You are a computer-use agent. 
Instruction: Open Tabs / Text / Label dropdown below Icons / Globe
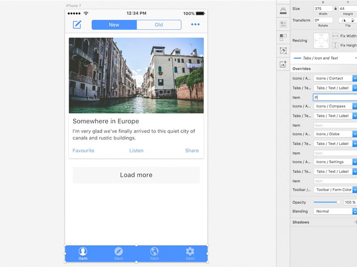(x=335, y=144)
